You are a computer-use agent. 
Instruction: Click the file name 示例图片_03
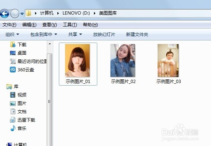click(169, 82)
